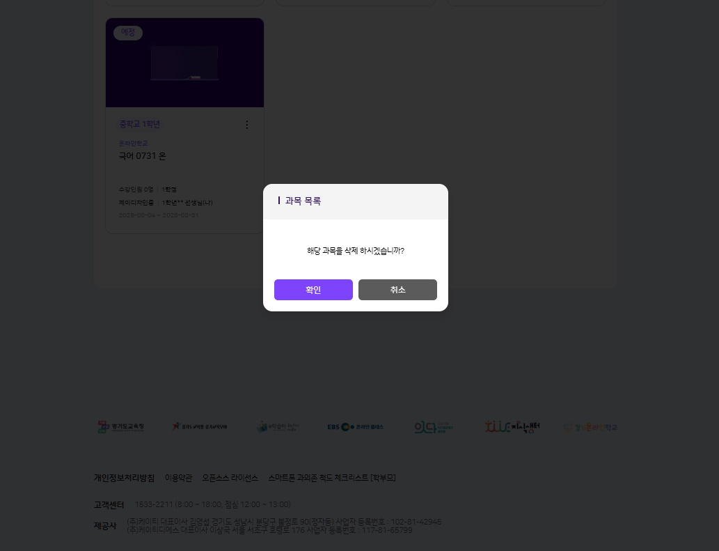
Task: Click the 경기교육청 경기교육모아 star logo
Action: (x=200, y=427)
